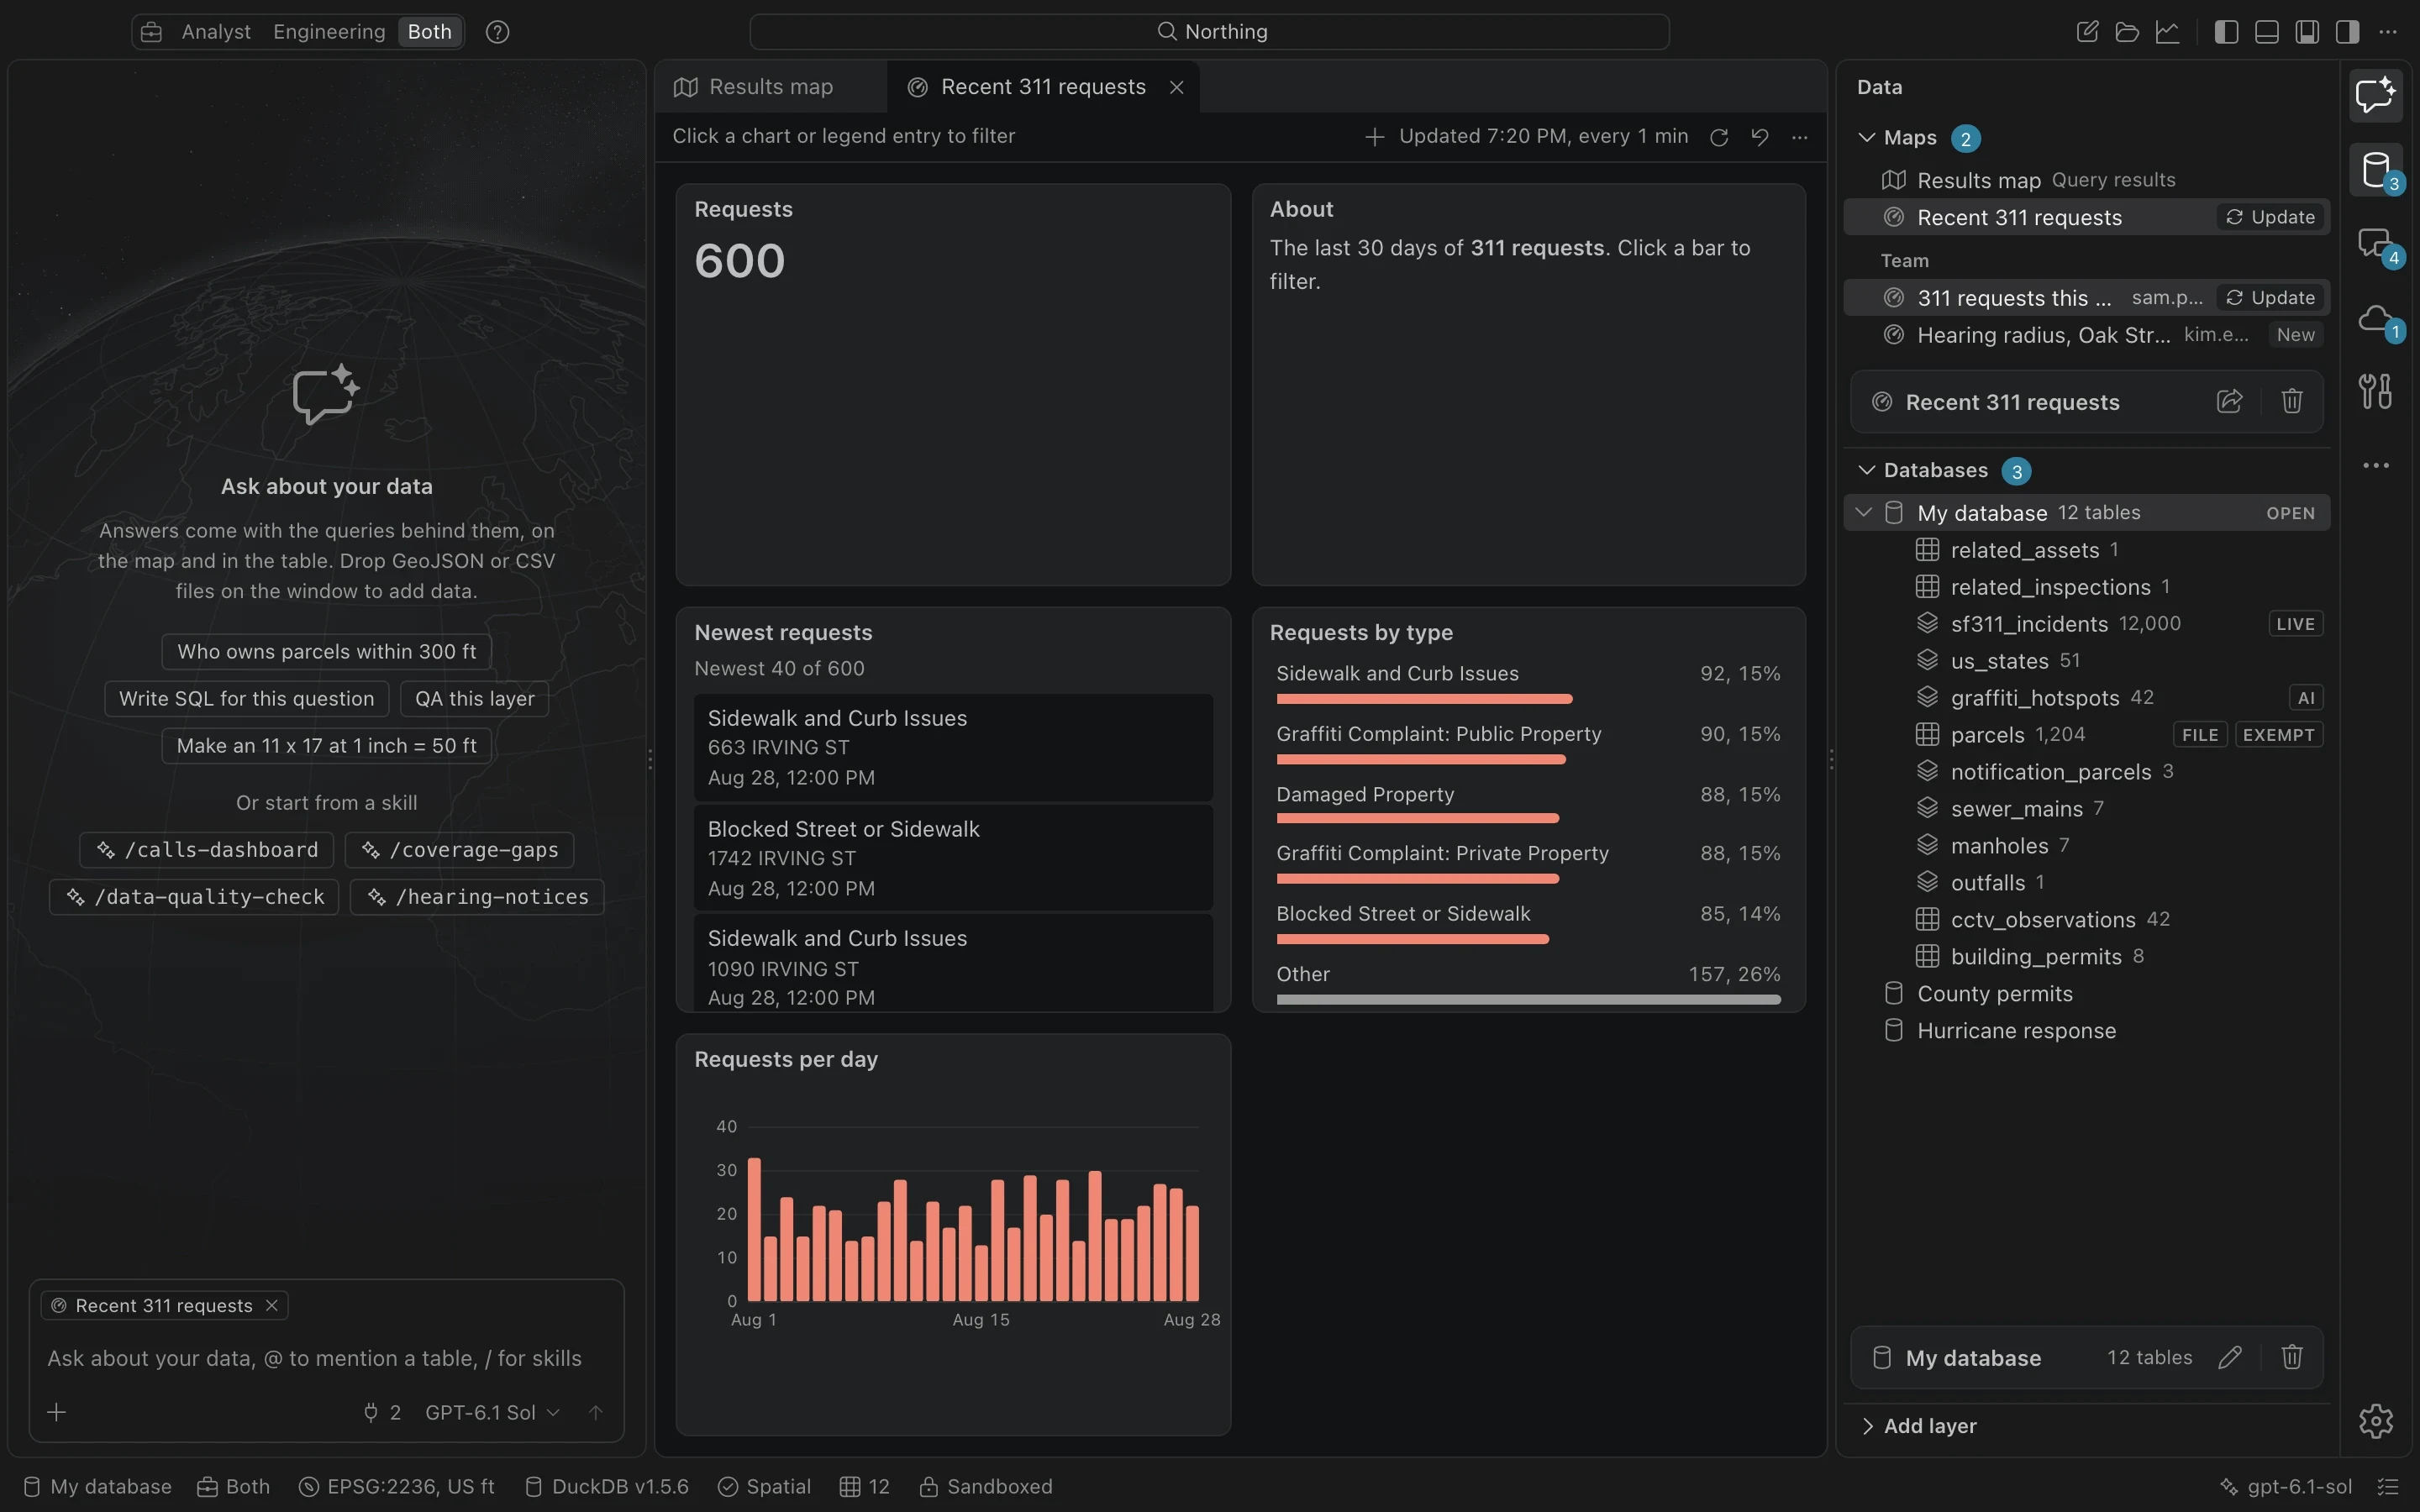This screenshot has width=2420, height=1512.
Task: Open the cloud sidebar icon with badge 1
Action: click(x=2375, y=319)
